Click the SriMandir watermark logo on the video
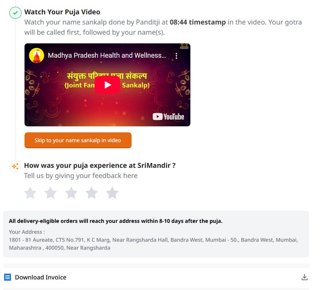334x290 pixels. [184, 46]
